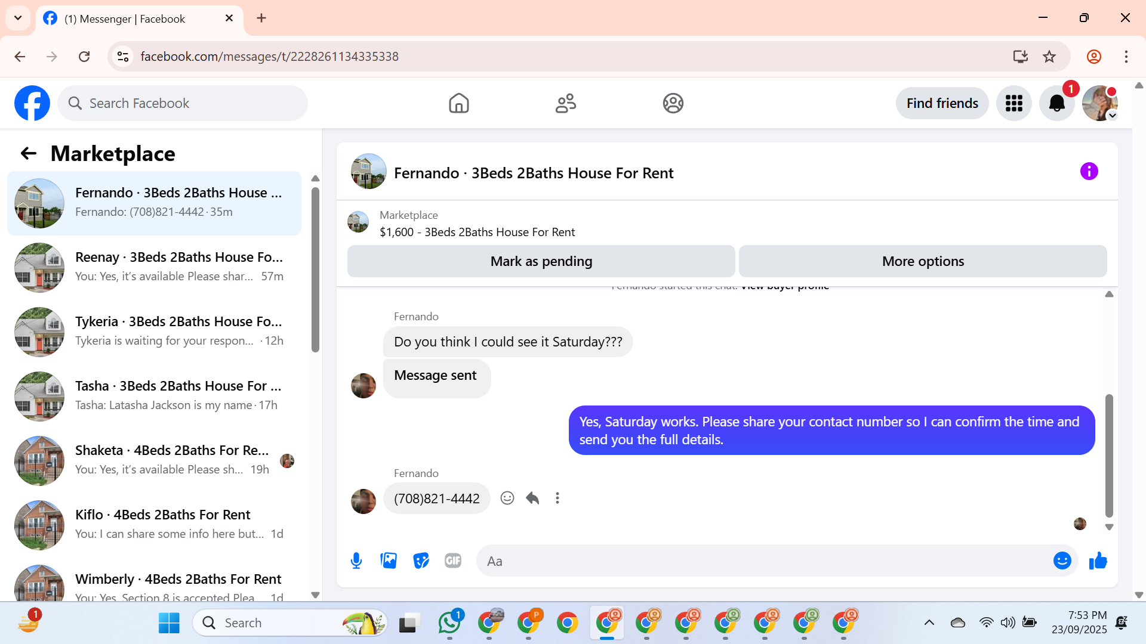The height and width of the screenshot is (644, 1146).
Task: Open More options for the listing
Action: click(x=923, y=261)
